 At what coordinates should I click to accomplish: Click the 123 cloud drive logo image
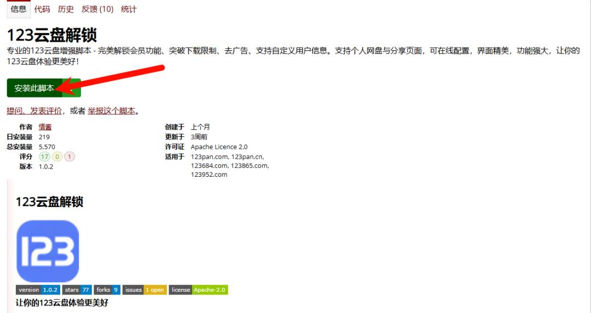point(48,251)
